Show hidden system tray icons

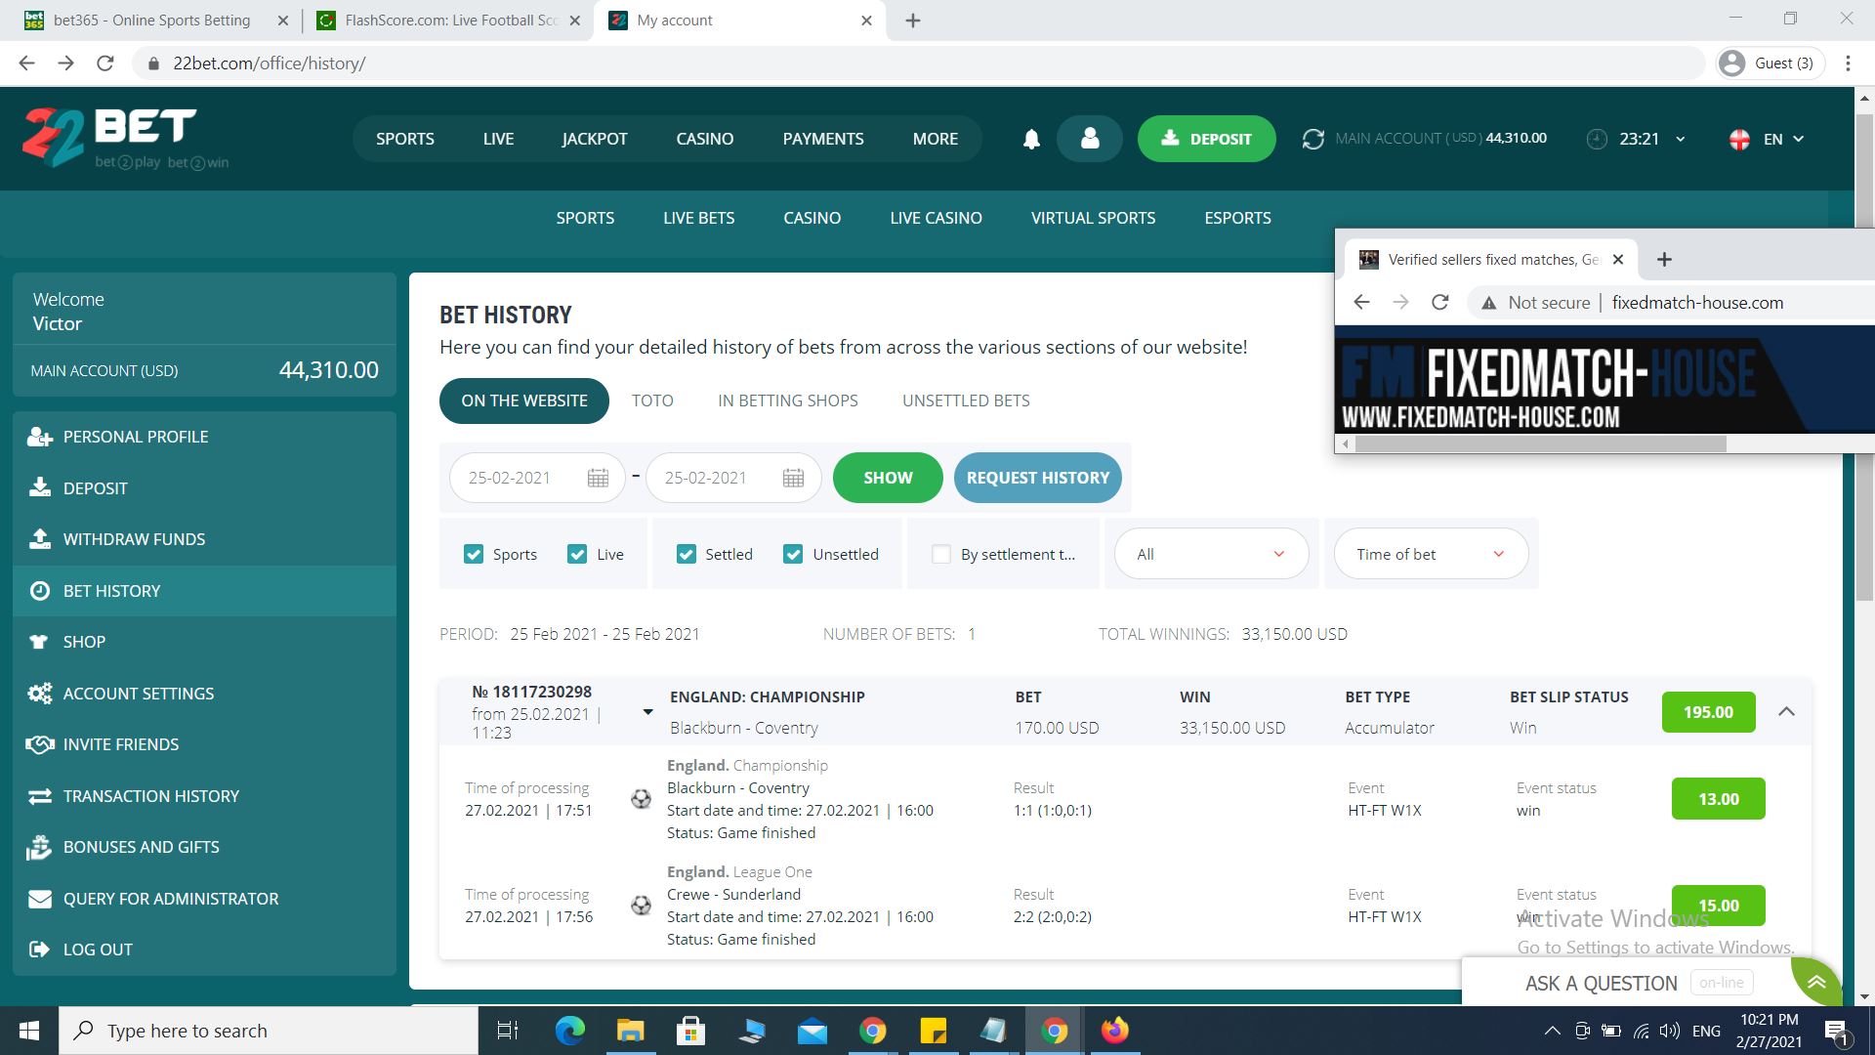point(1551,1031)
